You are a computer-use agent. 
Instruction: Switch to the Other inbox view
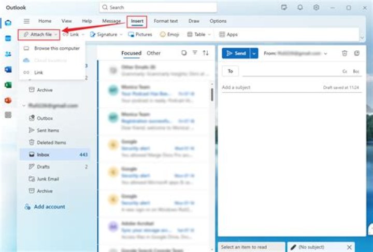(153, 53)
